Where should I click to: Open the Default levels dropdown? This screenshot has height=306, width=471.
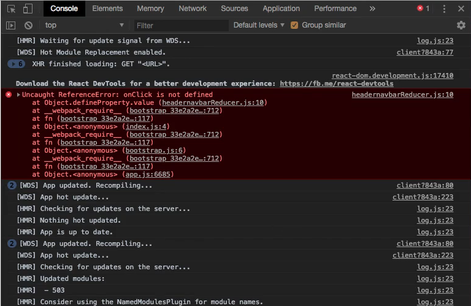259,25
